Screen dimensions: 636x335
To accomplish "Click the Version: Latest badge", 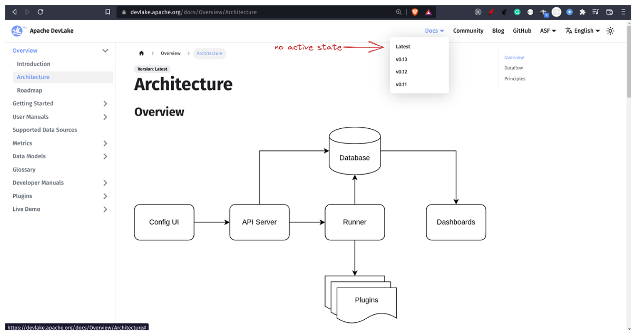I will click(x=152, y=69).
